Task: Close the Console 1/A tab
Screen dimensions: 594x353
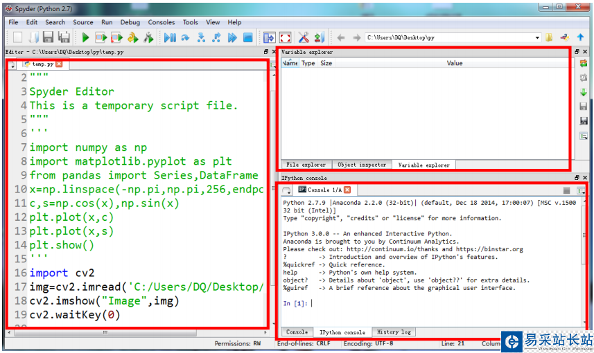Action: click(347, 190)
